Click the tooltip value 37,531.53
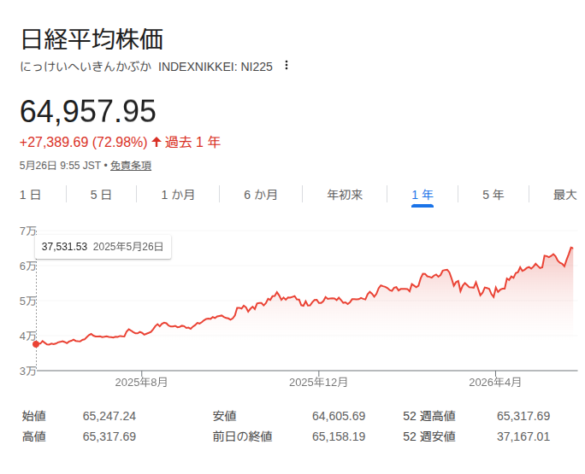585x474 pixels. pos(64,247)
